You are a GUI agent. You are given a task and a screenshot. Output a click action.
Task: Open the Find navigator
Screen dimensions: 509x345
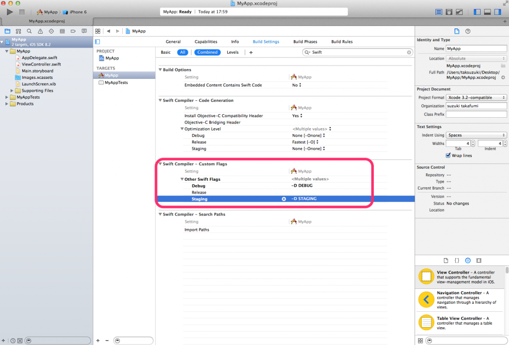pyautogui.click(x=29, y=31)
